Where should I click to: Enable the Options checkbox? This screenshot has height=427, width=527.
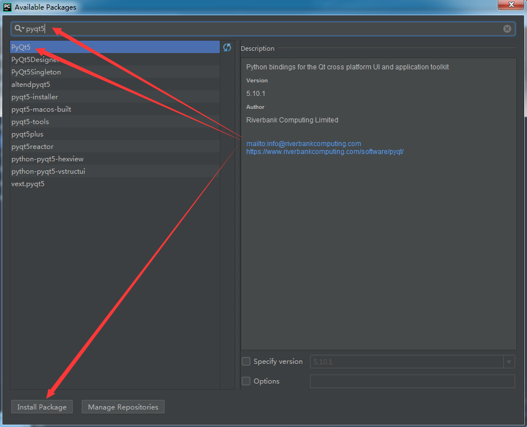point(246,381)
